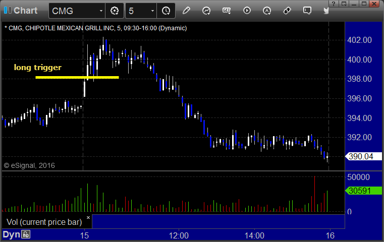Maximize the chart window
Screen dimensions: 384x242
364,4
